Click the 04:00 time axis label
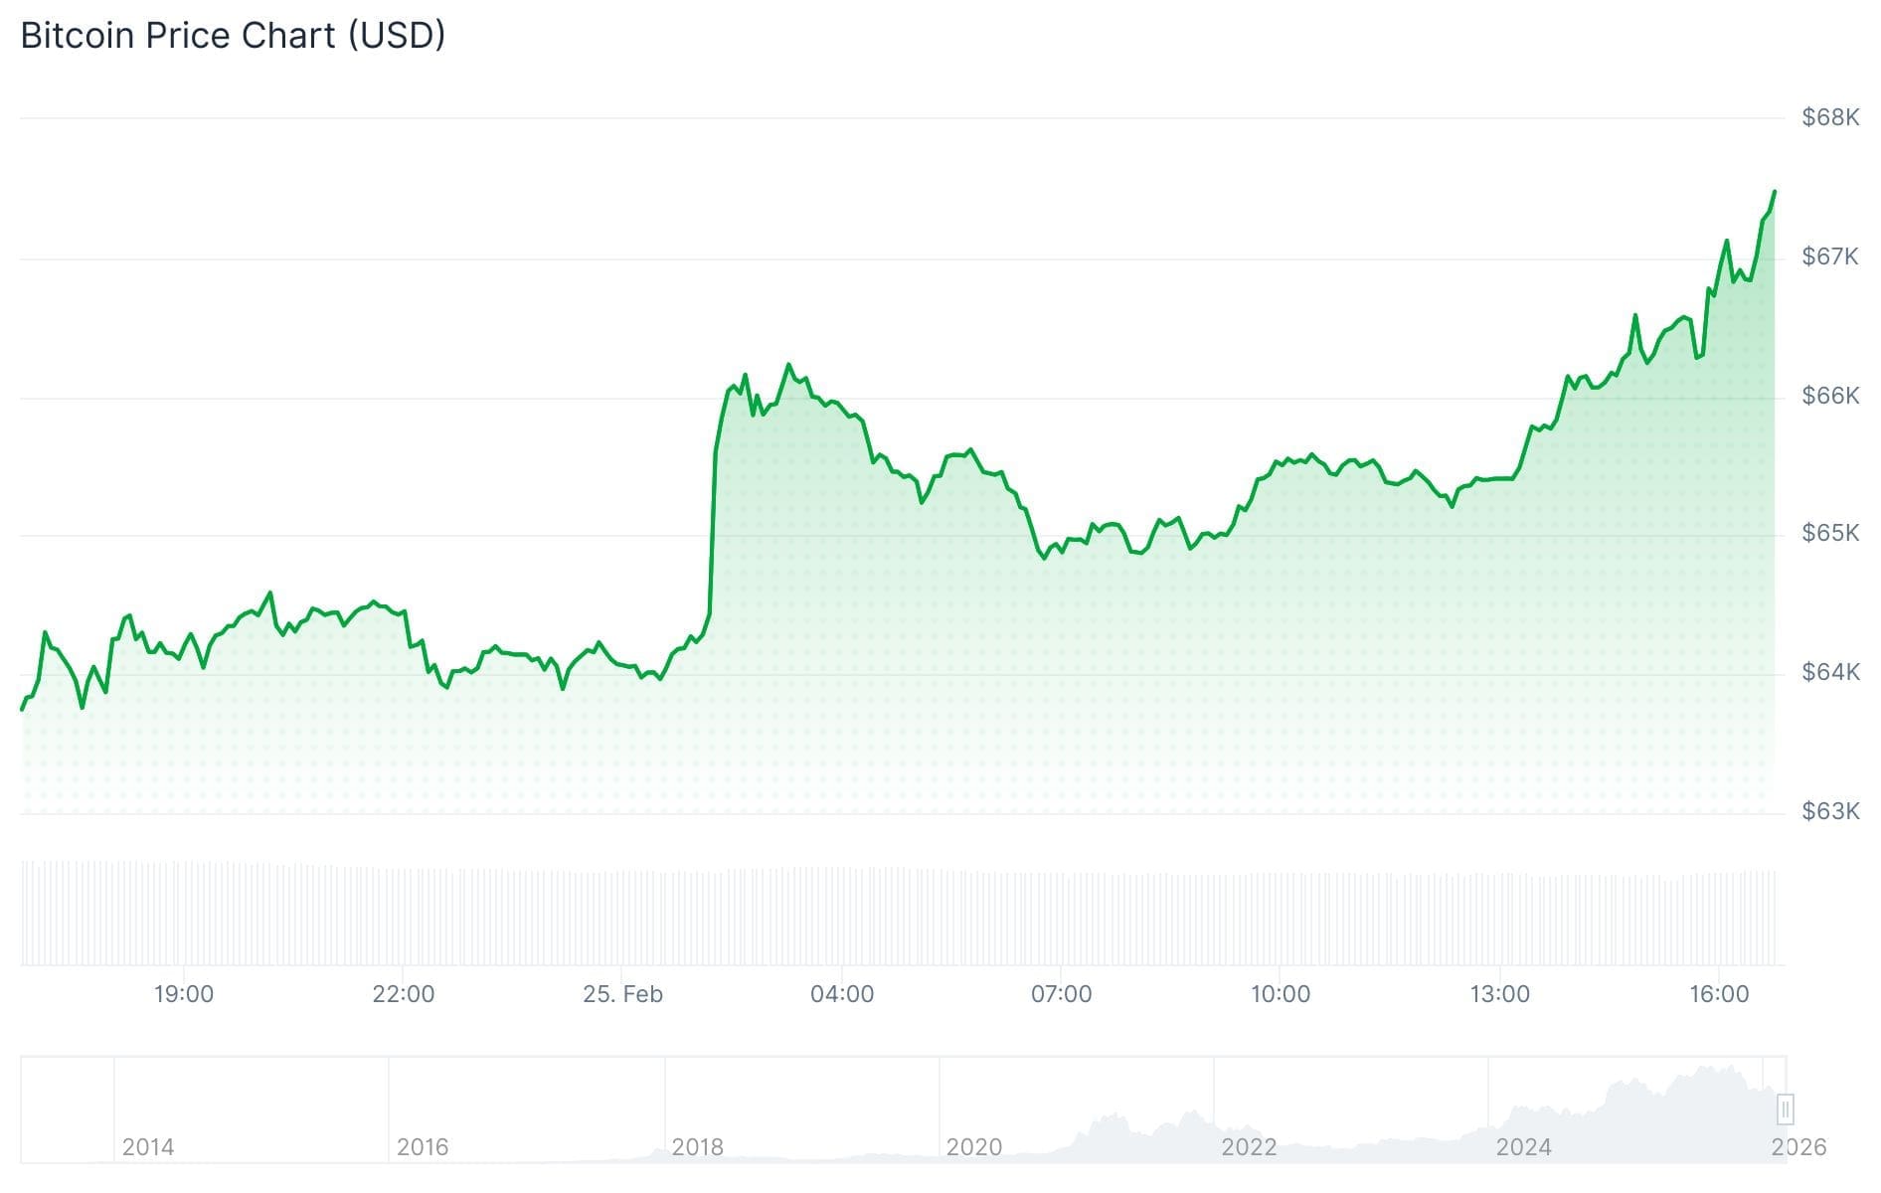This screenshot has width=1881, height=1193. pyautogui.click(x=842, y=994)
